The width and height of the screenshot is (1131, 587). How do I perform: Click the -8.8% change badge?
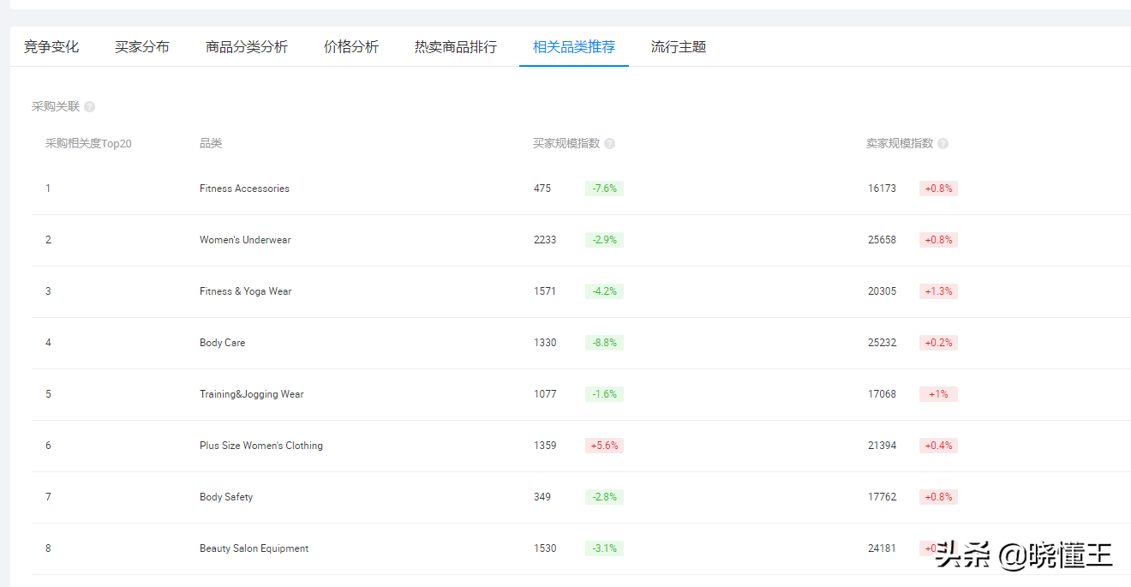pyautogui.click(x=604, y=343)
